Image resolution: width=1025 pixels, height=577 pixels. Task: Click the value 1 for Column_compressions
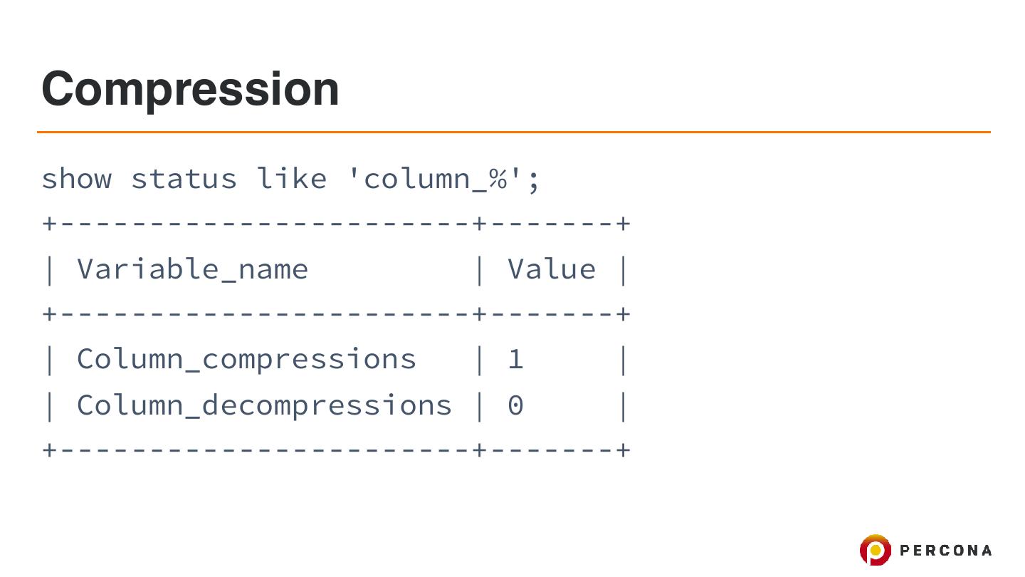pos(515,359)
